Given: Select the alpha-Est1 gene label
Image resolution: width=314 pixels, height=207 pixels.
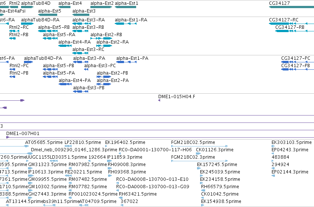Looking at the screenshot, I should [x=127, y=3].
